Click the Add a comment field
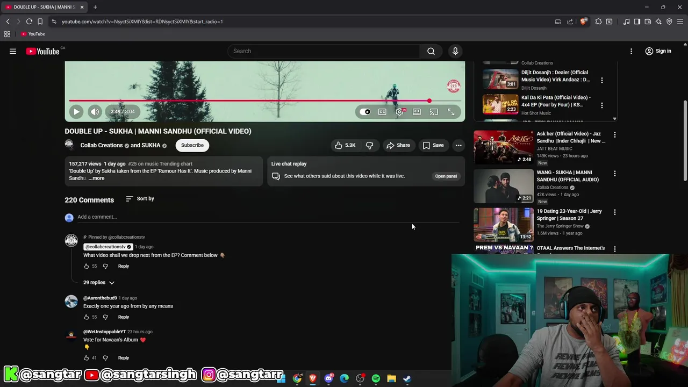Screen dimensions: 688x387 pos(268,217)
